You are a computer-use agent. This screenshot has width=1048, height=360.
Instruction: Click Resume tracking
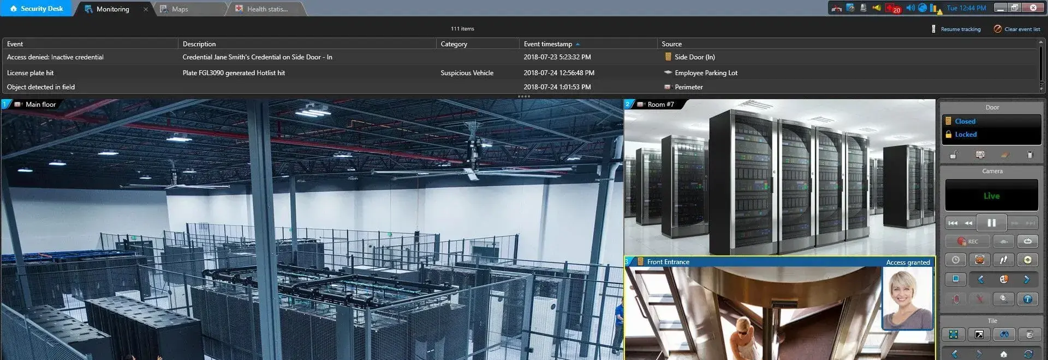click(x=960, y=29)
